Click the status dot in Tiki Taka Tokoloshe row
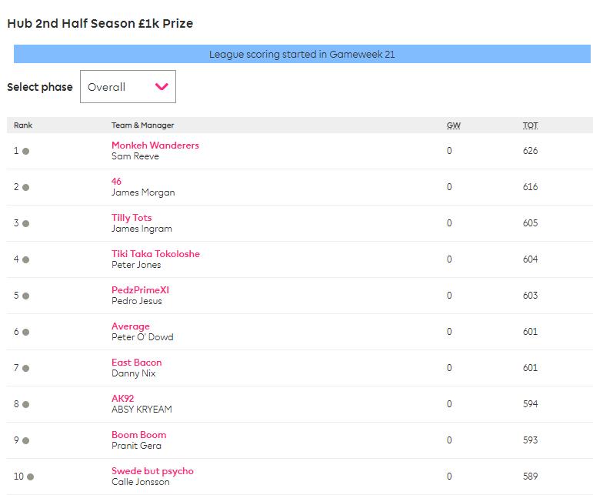 point(25,260)
